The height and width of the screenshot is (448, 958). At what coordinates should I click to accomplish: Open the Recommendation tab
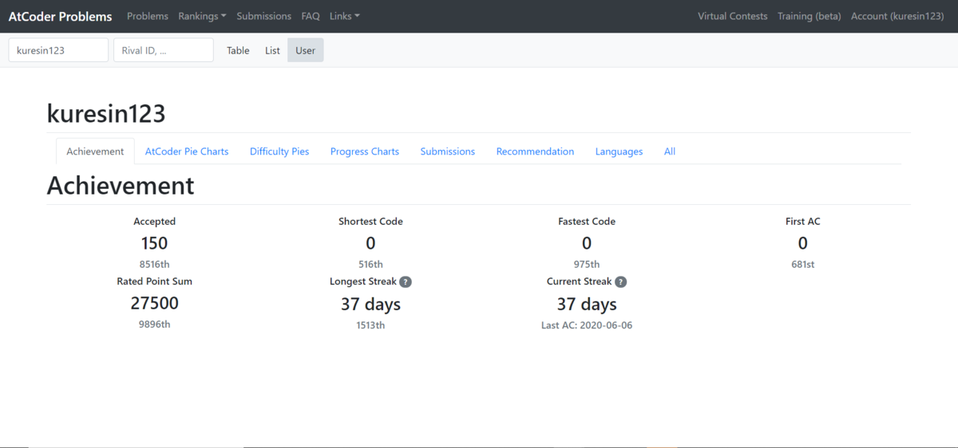tap(535, 151)
